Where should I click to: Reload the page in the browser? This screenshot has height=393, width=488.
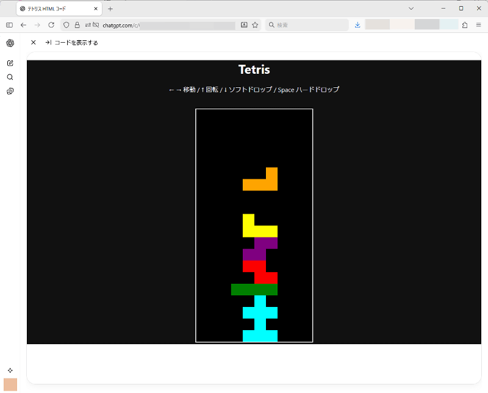[51, 25]
